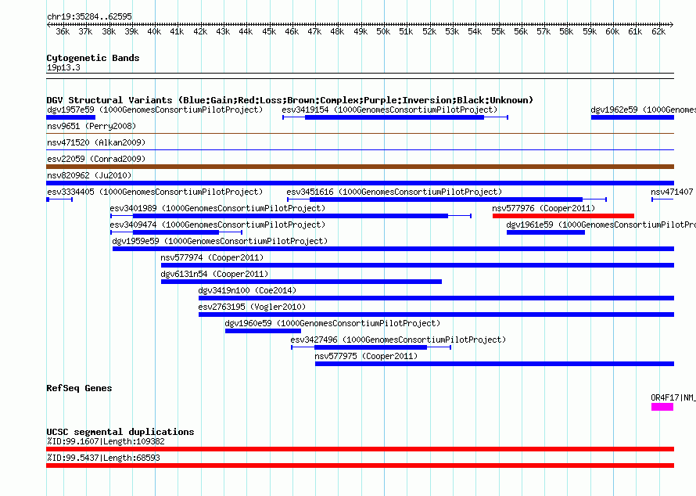Click the chr19:35284..62595 region label
The width and height of the screenshot is (696, 496).
(x=89, y=16)
